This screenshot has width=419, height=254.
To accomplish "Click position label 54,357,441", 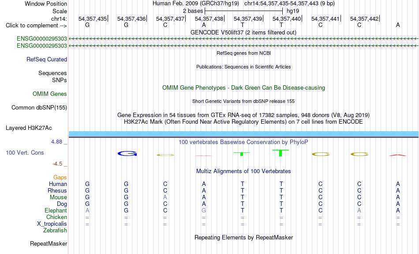I will pos(325,19).
